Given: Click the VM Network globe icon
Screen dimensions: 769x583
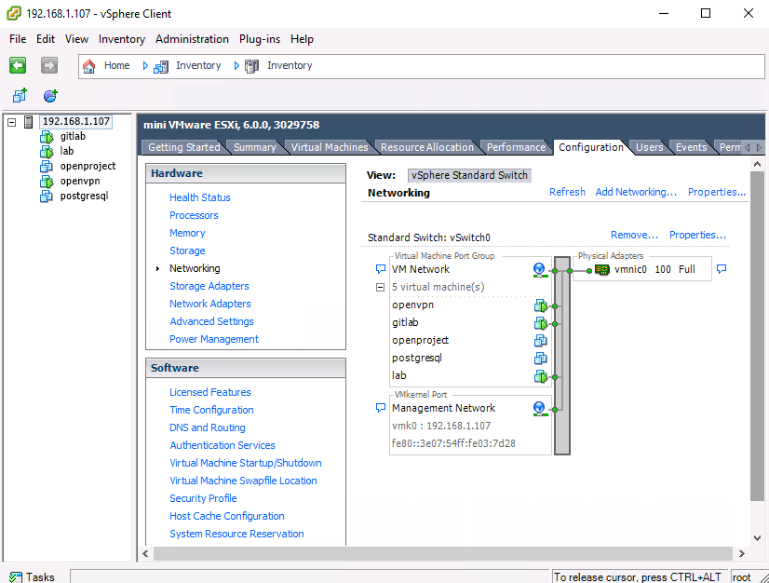Looking at the screenshot, I should click(539, 270).
